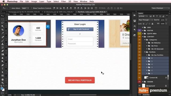Click the Password input field

coord(80,44)
